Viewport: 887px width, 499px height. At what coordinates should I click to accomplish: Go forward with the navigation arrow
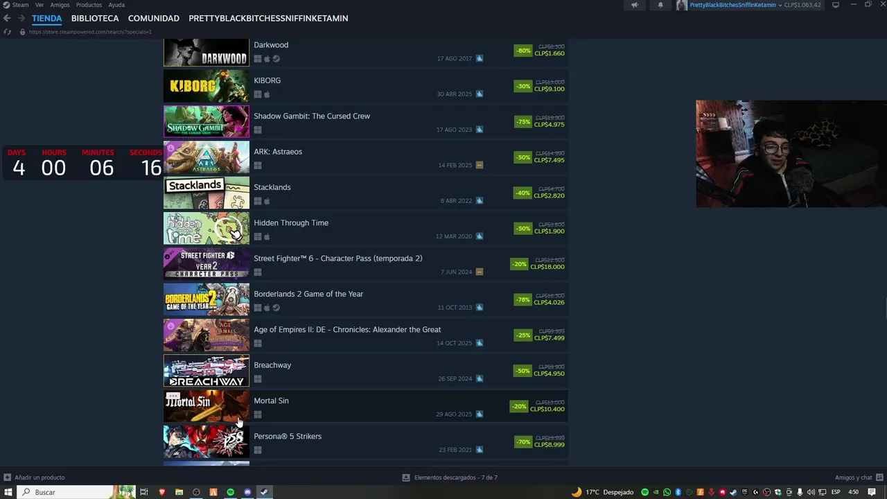tap(21, 18)
